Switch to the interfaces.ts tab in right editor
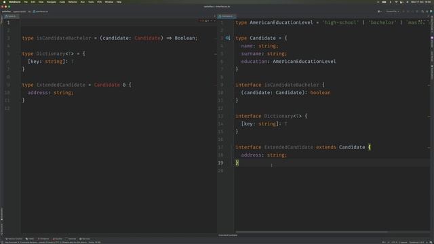Image resolution: width=434 pixels, height=244 pixels. point(226,16)
